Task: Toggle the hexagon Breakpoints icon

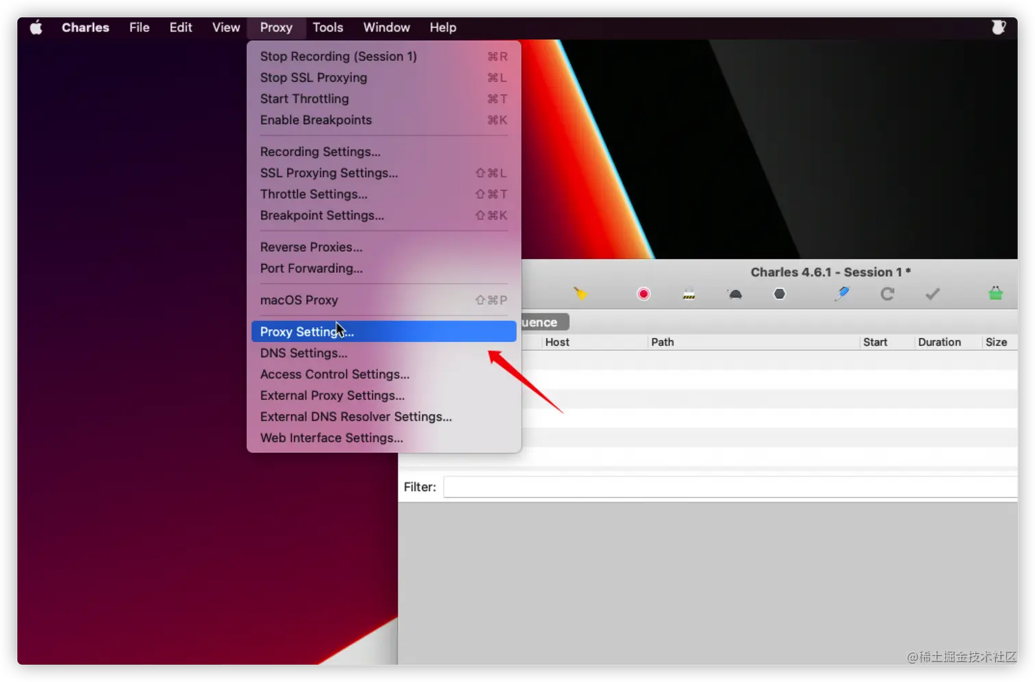Action: tap(780, 294)
